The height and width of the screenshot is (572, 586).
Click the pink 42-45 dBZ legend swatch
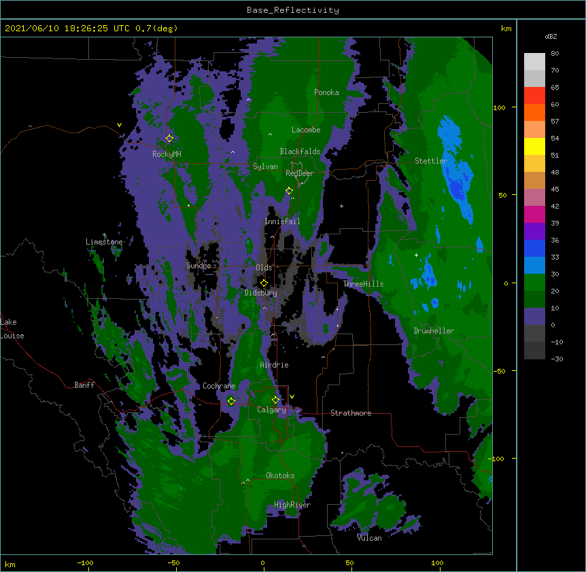534,198
